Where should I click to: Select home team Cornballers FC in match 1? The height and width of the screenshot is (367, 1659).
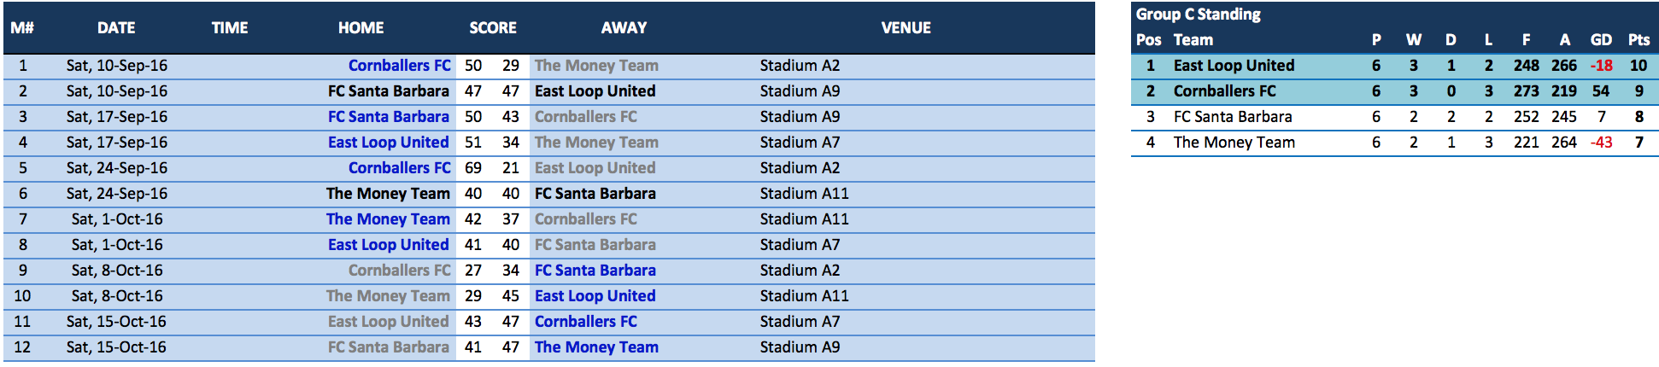(399, 66)
